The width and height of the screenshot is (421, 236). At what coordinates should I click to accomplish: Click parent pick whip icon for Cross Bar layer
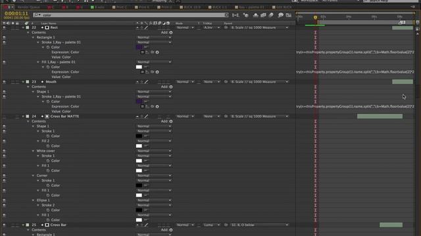tap(226, 225)
